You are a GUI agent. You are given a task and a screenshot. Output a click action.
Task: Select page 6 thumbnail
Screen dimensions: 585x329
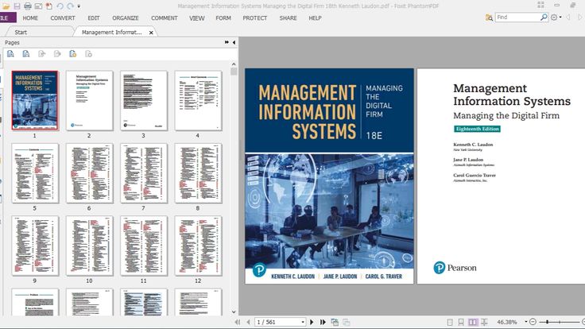[x=90, y=173]
